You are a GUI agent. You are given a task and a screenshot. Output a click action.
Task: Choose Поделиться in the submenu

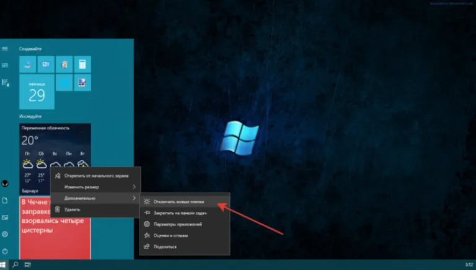(185, 246)
